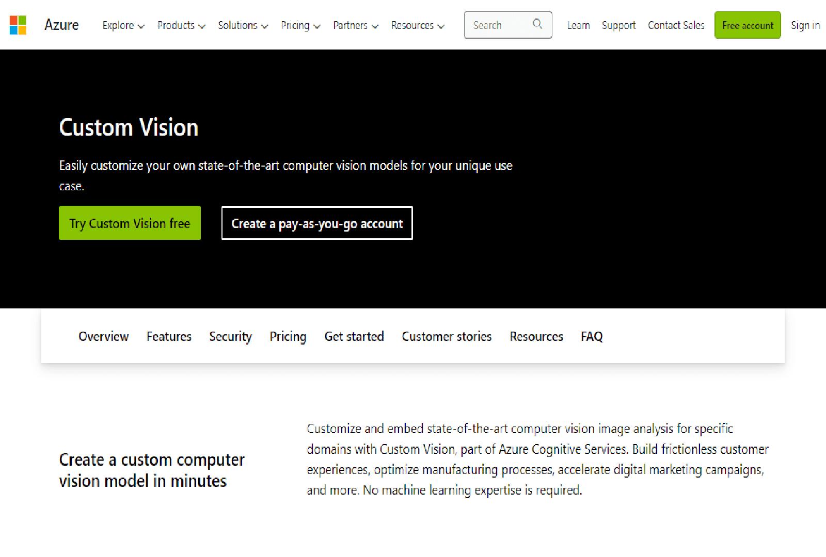Select the Overview tab
Viewport: 826px width, 557px height.
click(x=103, y=336)
